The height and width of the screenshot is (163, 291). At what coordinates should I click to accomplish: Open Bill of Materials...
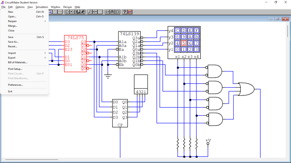(x=24, y=62)
